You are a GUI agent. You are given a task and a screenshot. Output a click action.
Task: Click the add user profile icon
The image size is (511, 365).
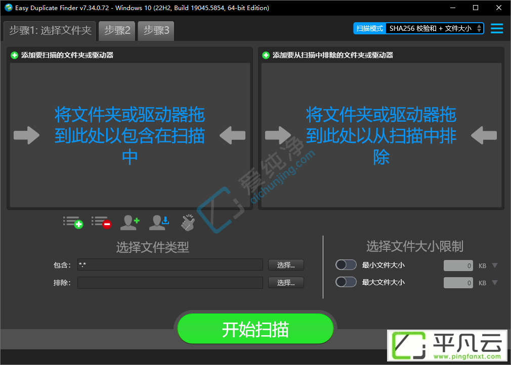130,223
